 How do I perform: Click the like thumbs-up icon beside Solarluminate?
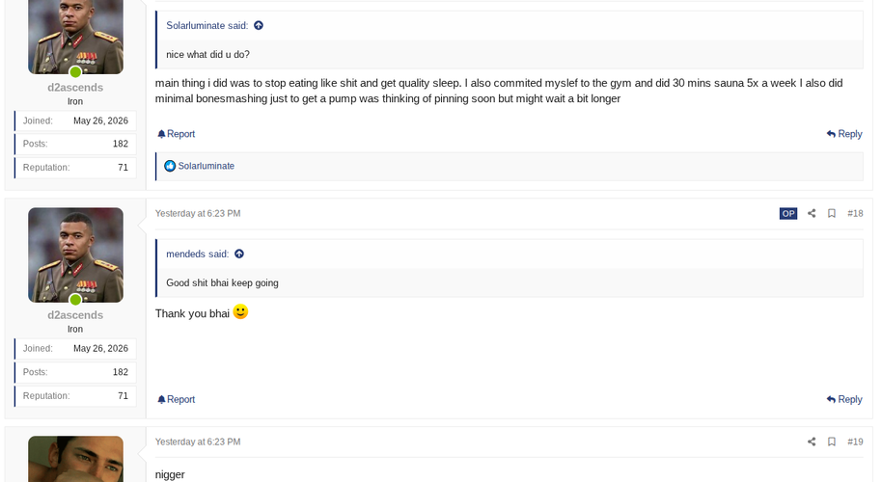pos(170,166)
